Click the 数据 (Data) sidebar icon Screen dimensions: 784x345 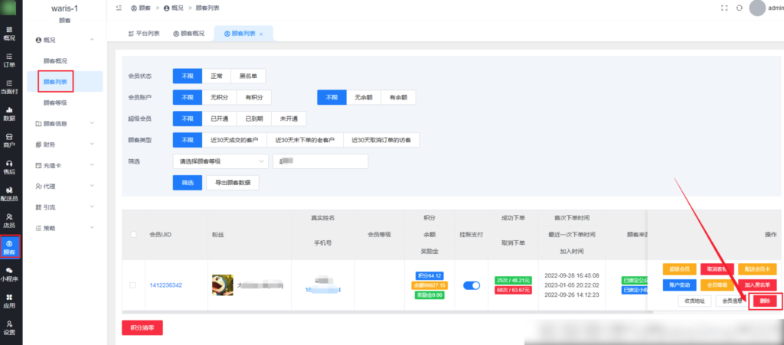10,113
